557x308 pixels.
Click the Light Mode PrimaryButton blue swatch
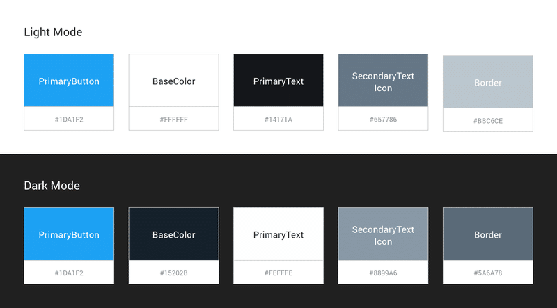(69, 80)
